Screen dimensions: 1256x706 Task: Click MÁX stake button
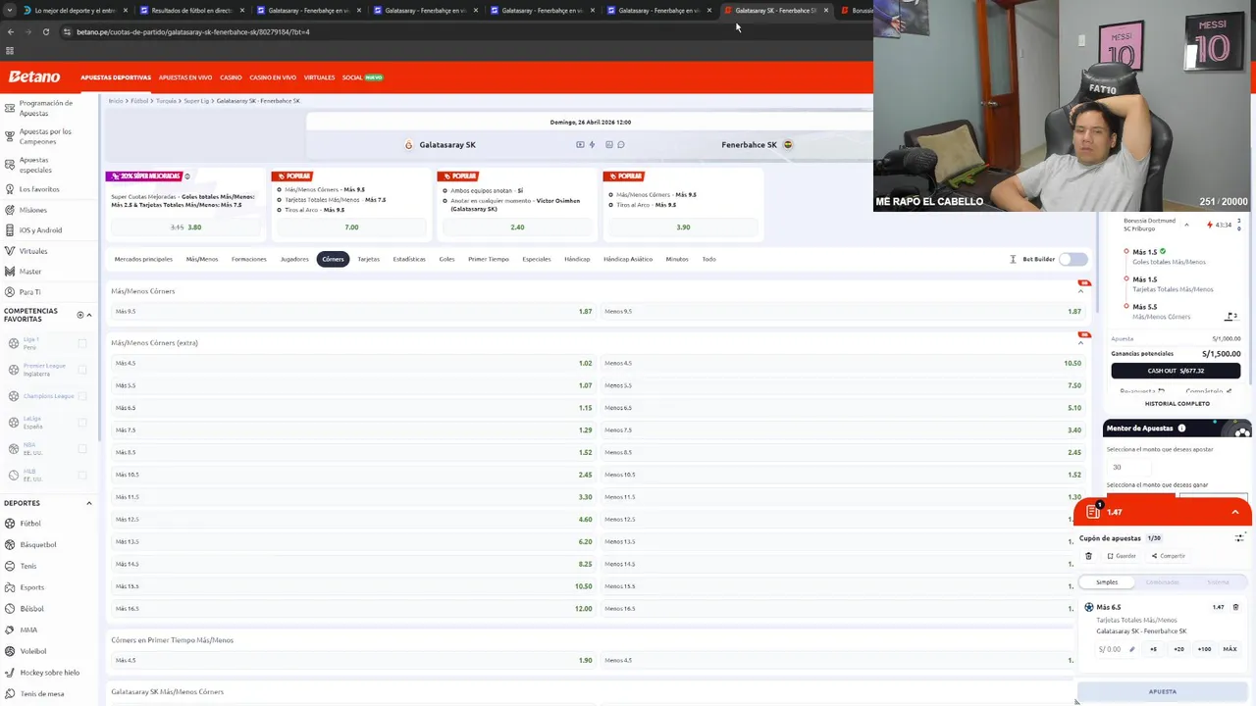1230,649
